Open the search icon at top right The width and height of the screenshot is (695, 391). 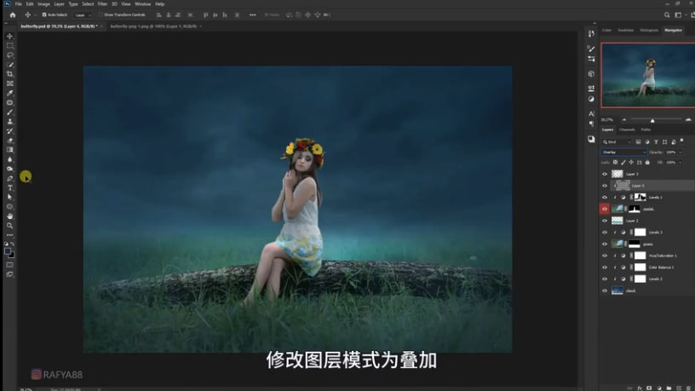pyautogui.click(x=667, y=14)
